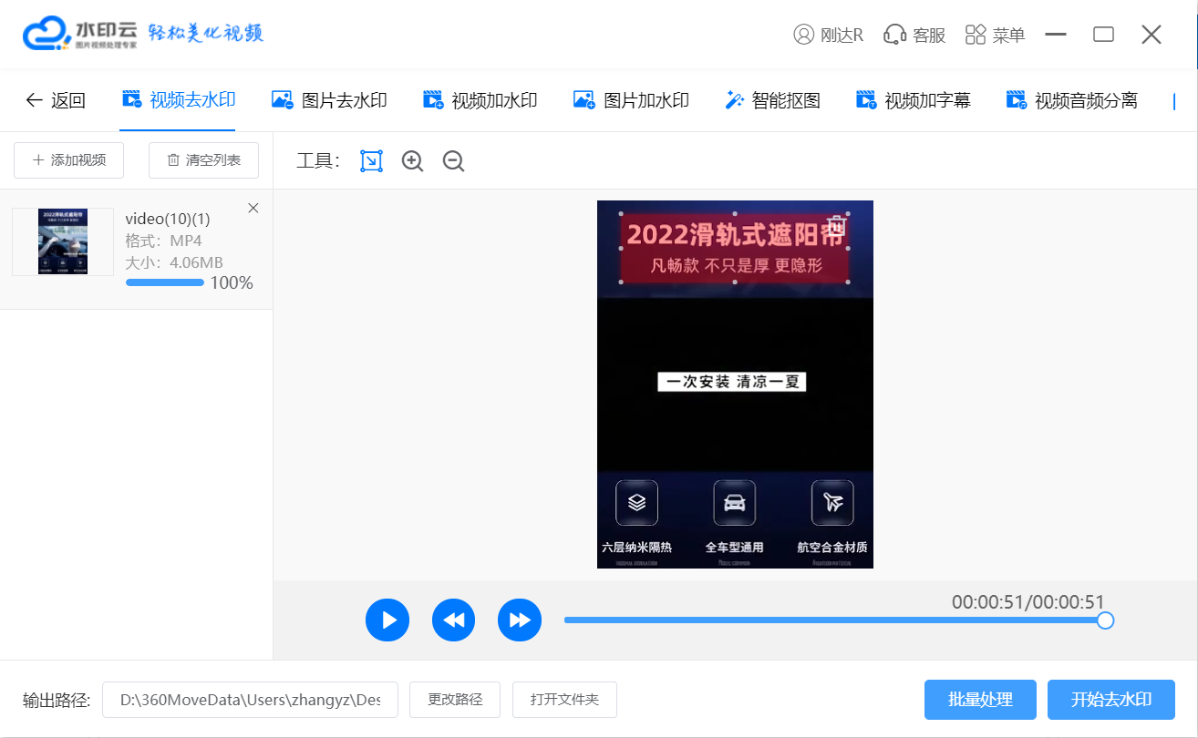This screenshot has height=738, width=1198.
Task: Open the 智能抠图 tab
Action: click(x=772, y=100)
